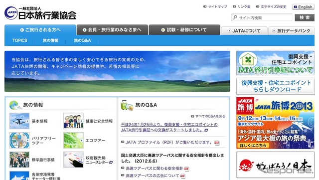Open エコツアー leaf thumbnail
The image size is (319, 180).
point(73,140)
